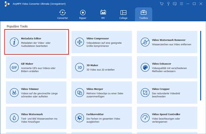This screenshot has width=206, height=134.
Task: Open the Metadata Editor title
Action: [31, 38]
